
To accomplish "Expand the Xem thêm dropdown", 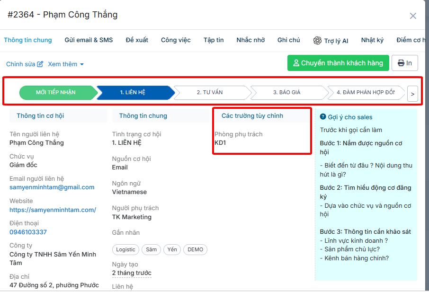I will pyautogui.click(x=66, y=64).
